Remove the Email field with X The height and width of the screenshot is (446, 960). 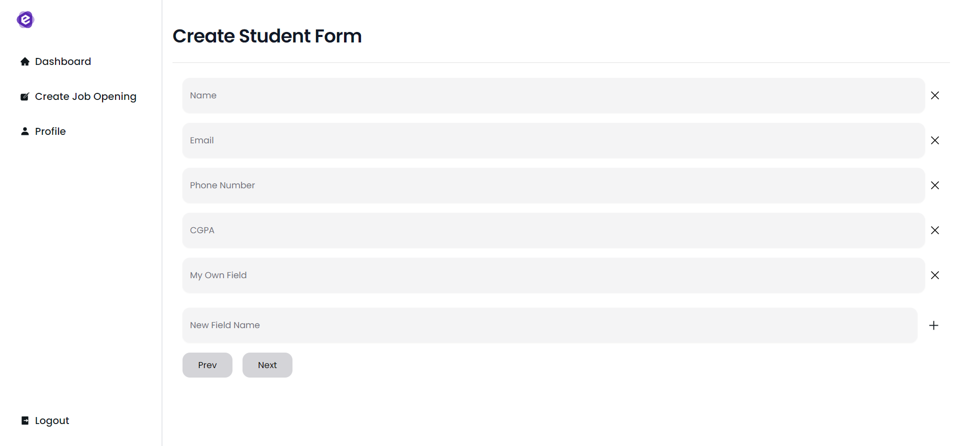click(x=934, y=140)
